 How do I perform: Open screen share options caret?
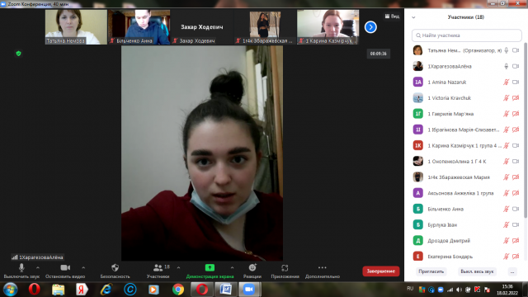point(232,267)
